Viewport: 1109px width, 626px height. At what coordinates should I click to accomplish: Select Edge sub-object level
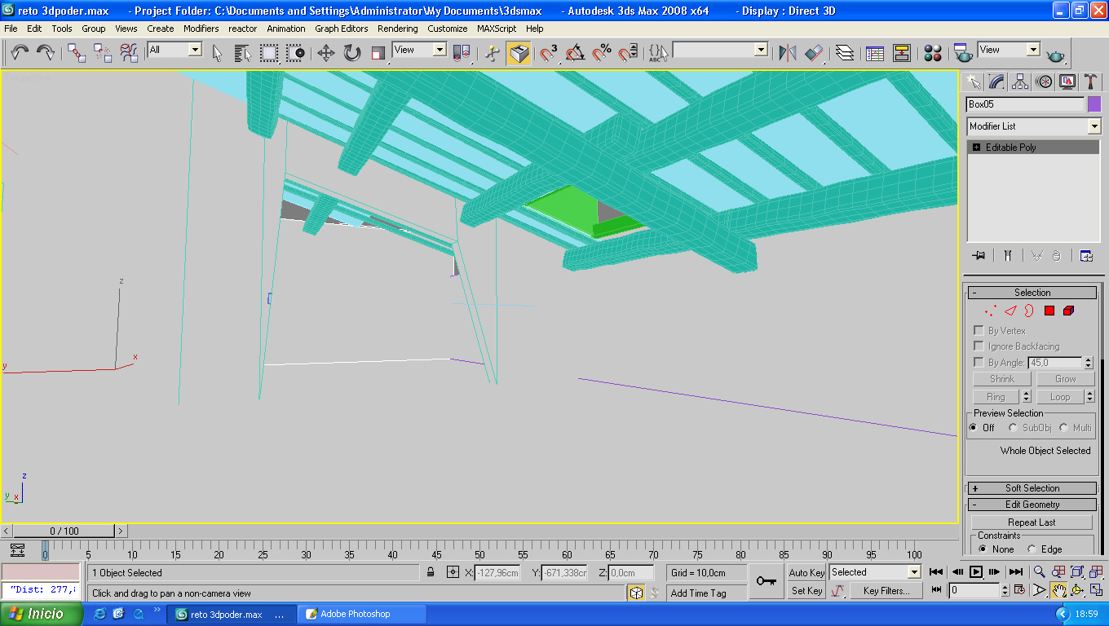[x=1010, y=311]
